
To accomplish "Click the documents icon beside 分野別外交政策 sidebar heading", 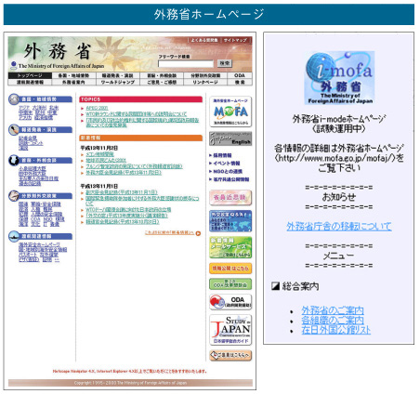I will coord(14,196).
